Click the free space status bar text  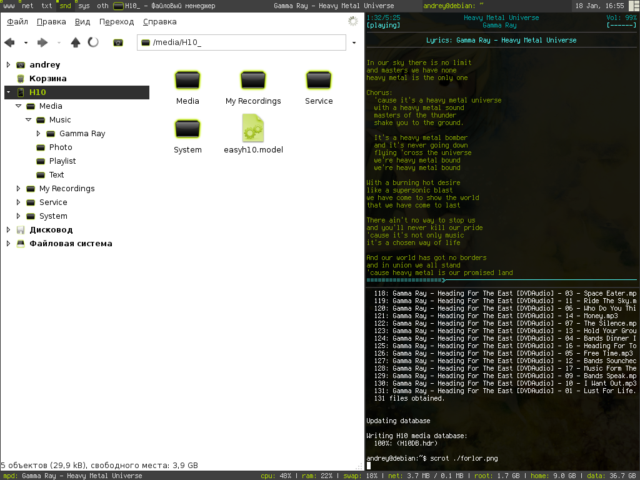click(x=99, y=465)
